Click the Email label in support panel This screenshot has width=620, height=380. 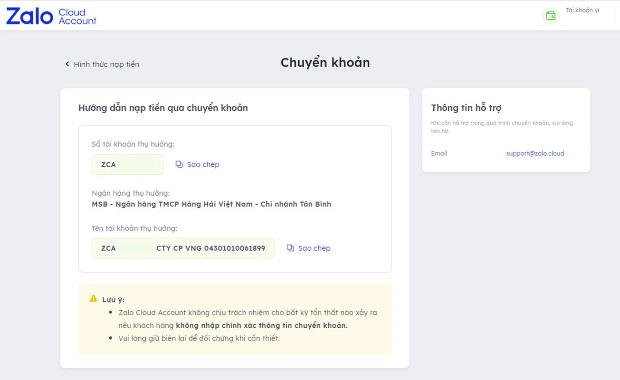[439, 153]
